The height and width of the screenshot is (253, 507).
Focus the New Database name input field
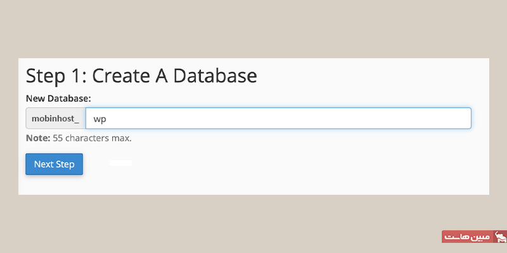[279, 118]
